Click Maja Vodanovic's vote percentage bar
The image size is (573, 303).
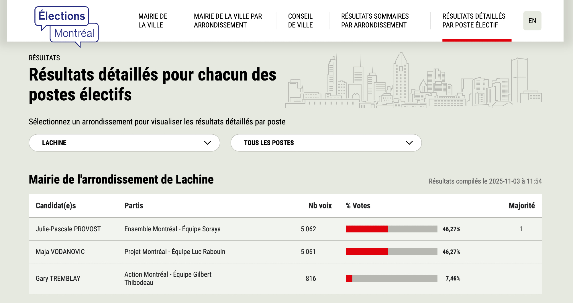coord(391,252)
